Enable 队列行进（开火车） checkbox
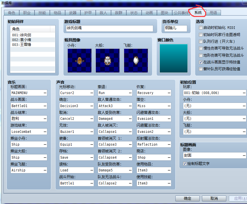This screenshot has width=247, height=204. pos(201,41)
